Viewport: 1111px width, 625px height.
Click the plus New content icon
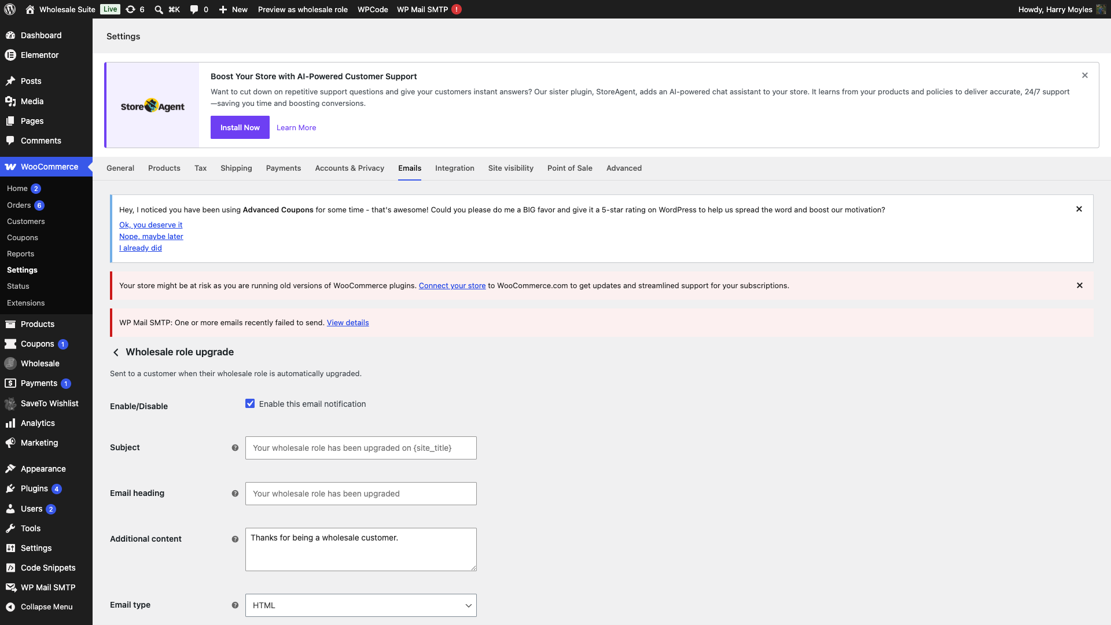point(223,9)
